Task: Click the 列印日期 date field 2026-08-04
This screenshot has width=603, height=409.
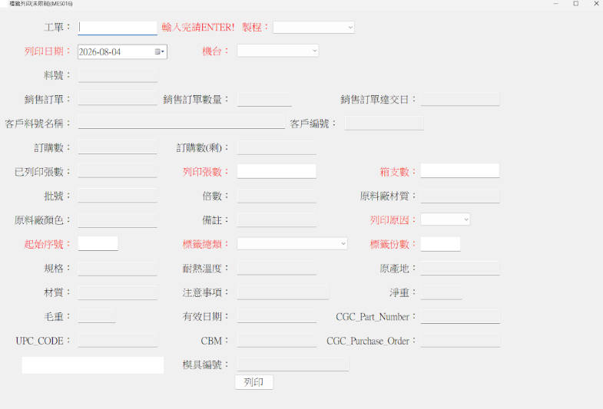Action: point(122,52)
